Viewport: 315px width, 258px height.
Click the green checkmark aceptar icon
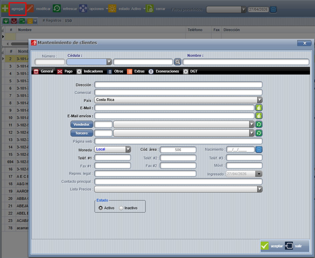(x=265, y=246)
